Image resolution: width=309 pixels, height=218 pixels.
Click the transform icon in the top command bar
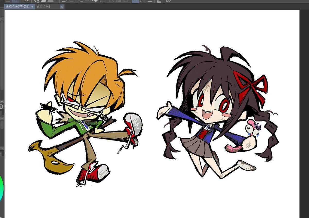point(102,1)
